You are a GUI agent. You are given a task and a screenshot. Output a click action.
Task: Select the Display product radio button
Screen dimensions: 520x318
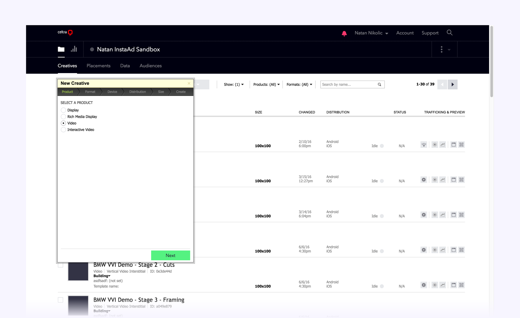(x=63, y=110)
